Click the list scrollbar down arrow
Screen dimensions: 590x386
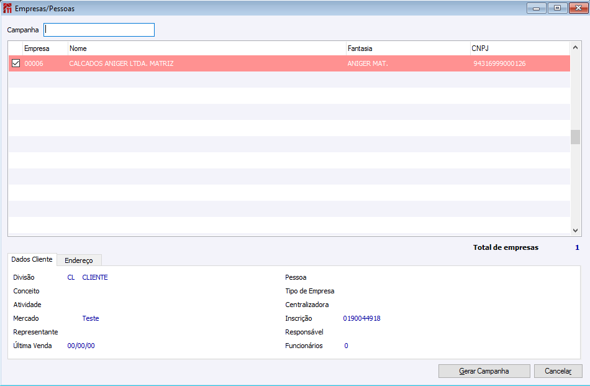[575, 231]
